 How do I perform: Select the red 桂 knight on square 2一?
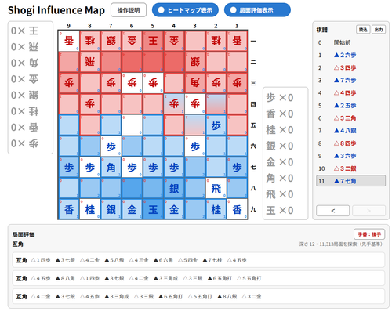click(216, 41)
